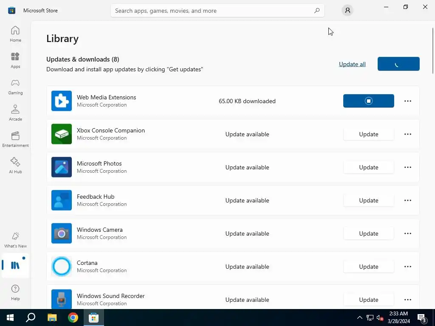Click Microsoft Store taskbar icon
The image size is (435, 326).
tap(94, 318)
